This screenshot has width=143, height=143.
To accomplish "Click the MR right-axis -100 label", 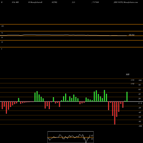I will coord(140,126).
